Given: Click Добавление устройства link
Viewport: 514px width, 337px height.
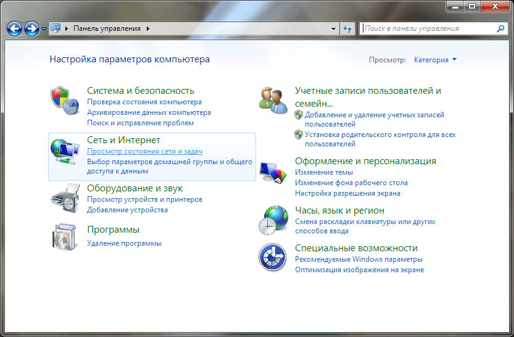Looking at the screenshot, I should (127, 210).
